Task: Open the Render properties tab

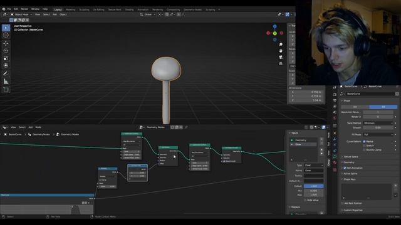Action: tap(335, 94)
